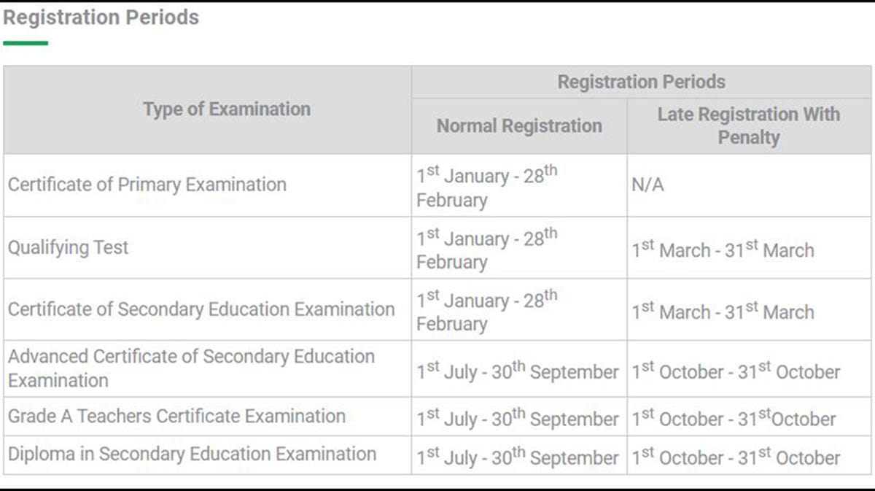
Task: Click the Registration Periods page heading
Action: click(101, 18)
